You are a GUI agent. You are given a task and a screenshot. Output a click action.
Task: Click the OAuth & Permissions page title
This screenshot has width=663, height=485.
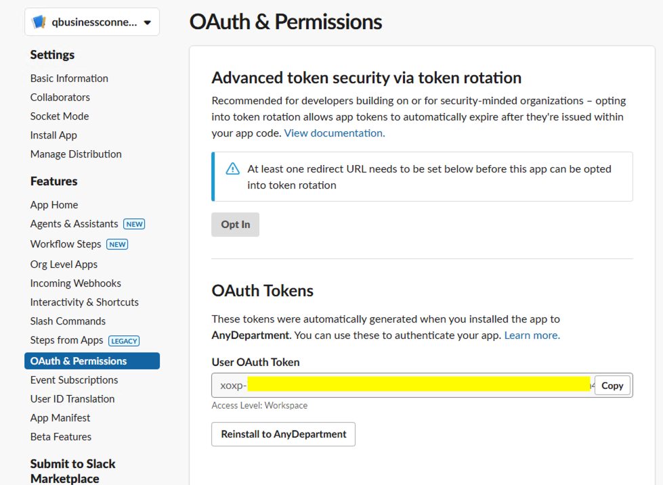click(x=286, y=22)
